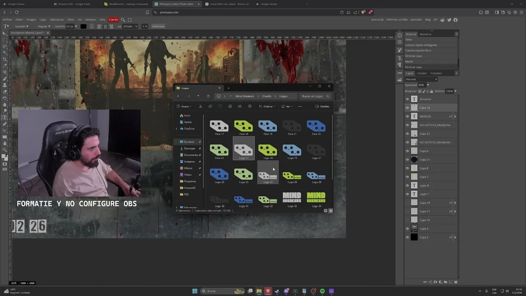Click the Nuevo button in Explorer
The height and width of the screenshot is (296, 526).
[184, 106]
